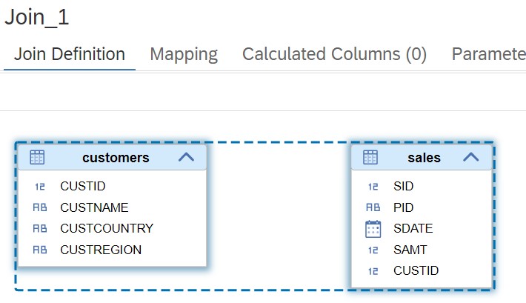
Task: Collapse the sales table with chevron
Action: pyautogui.click(x=471, y=157)
